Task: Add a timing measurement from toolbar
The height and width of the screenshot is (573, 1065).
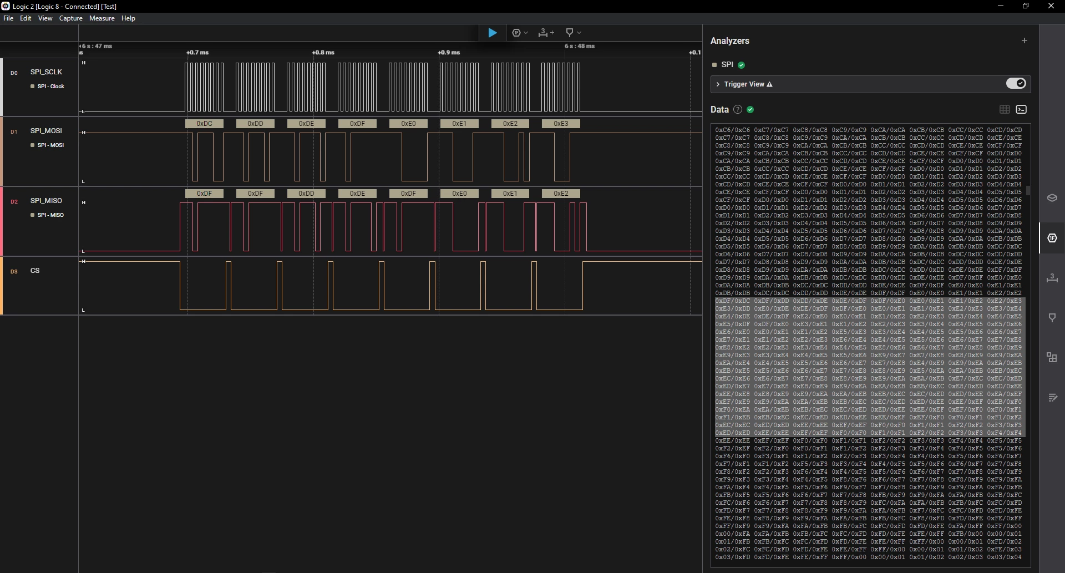Action: tap(546, 33)
